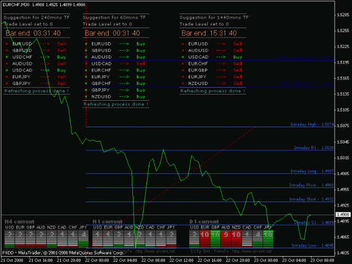
Task: Click Sell signal for USDCAD in 60mins panel
Action: tap(141, 64)
